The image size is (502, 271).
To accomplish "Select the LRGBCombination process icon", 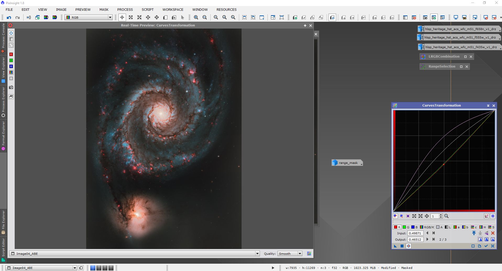I will click(423, 57).
